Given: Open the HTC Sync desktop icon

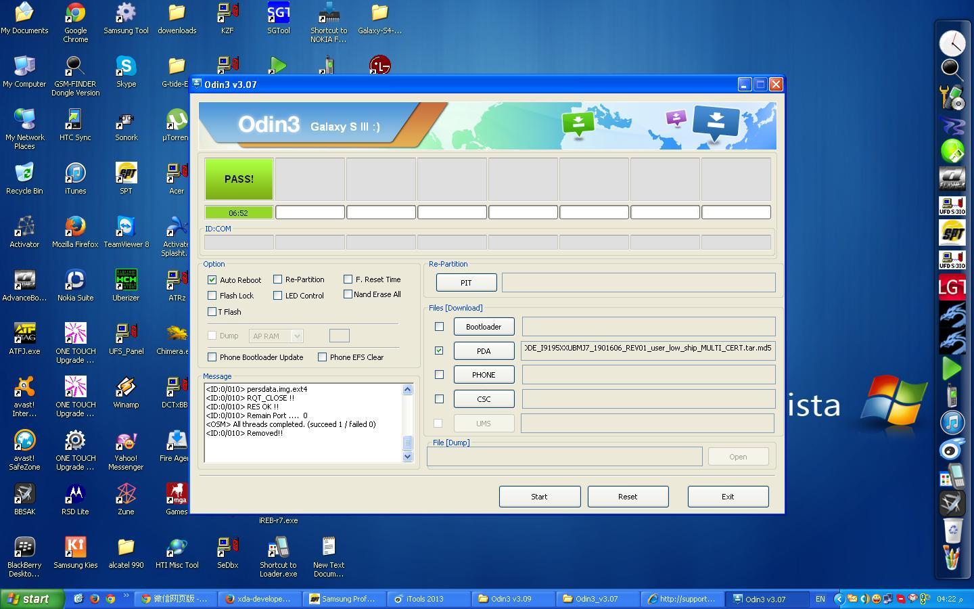Looking at the screenshot, I should click(75, 125).
